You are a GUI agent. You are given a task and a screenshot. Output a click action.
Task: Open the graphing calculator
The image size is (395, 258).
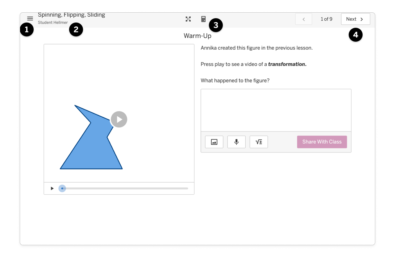coord(203,19)
